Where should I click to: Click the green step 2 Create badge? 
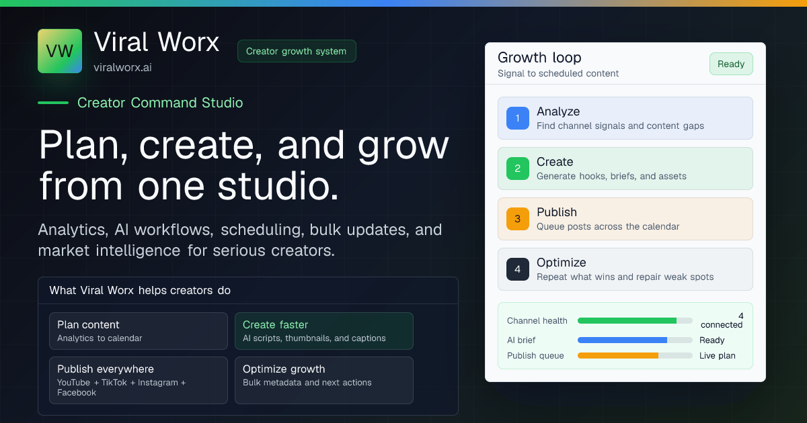click(x=518, y=169)
